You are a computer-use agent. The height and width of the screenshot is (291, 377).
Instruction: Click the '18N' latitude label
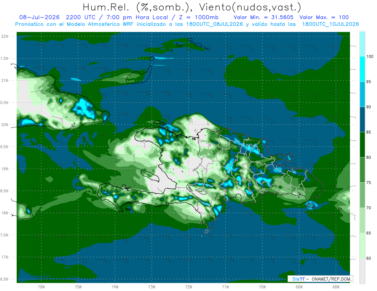point(5,213)
